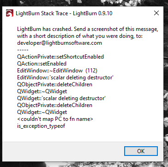This screenshot has height=167, width=168.
Task: Click EditWindow scalar deleting destructor line
Action: tap(65, 78)
